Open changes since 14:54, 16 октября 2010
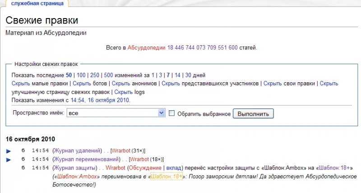The width and height of the screenshot is (361, 193). click(100, 100)
